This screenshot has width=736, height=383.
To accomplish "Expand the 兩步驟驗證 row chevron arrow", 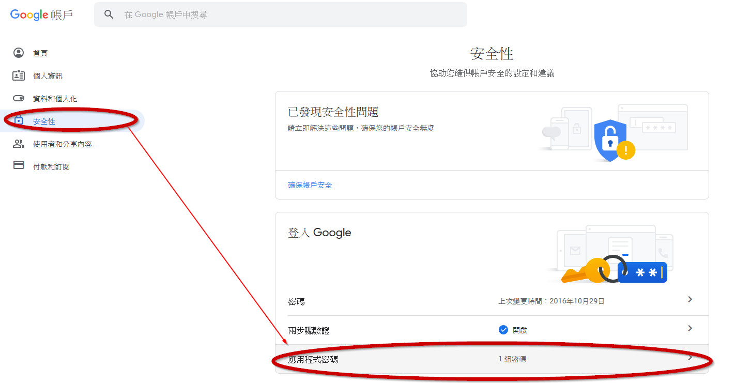I will coord(689,329).
